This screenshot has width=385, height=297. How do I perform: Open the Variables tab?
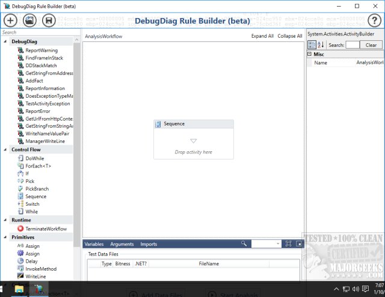pyautogui.click(x=94, y=244)
